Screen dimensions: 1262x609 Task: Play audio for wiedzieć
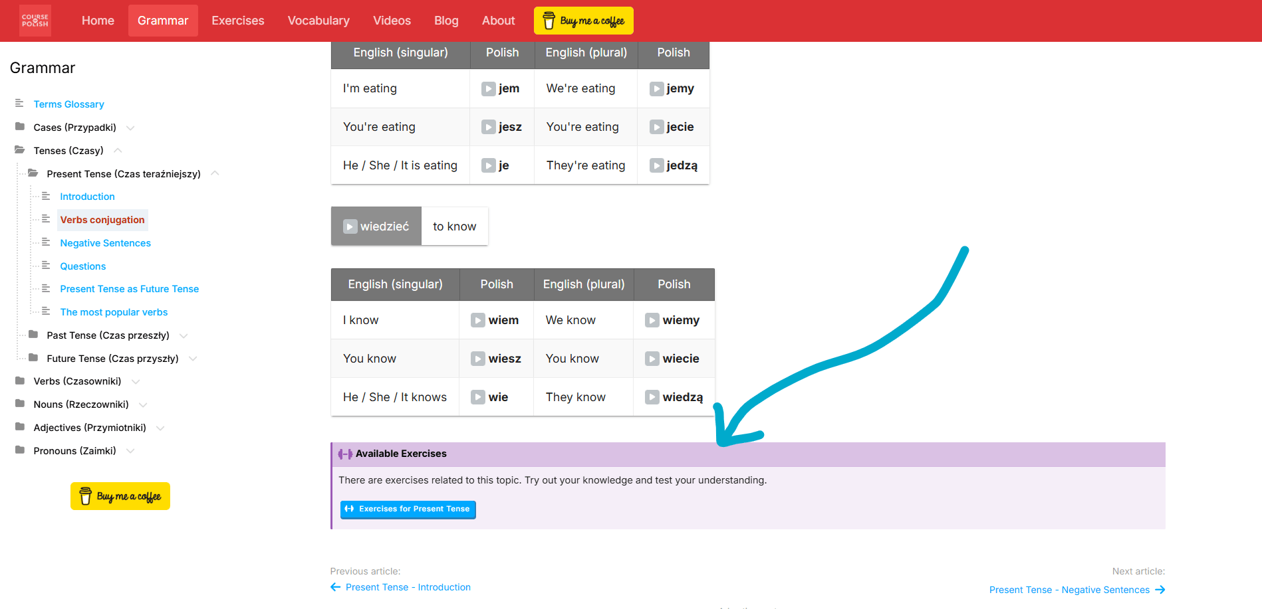tap(350, 227)
